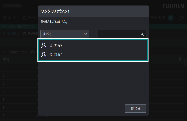Click the teal phone status icon
The image size is (187, 121).
coord(171,18)
